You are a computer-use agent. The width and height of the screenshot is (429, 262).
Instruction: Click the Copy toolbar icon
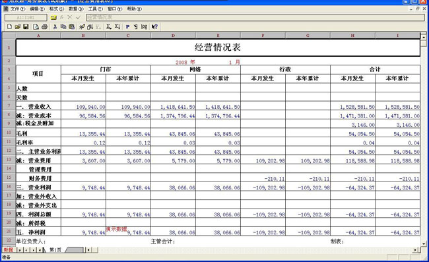pyautogui.click(x=63, y=26)
